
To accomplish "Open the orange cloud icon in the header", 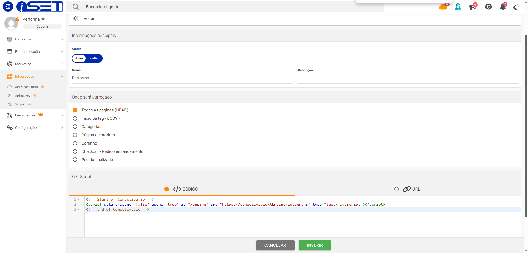I will click(443, 7).
